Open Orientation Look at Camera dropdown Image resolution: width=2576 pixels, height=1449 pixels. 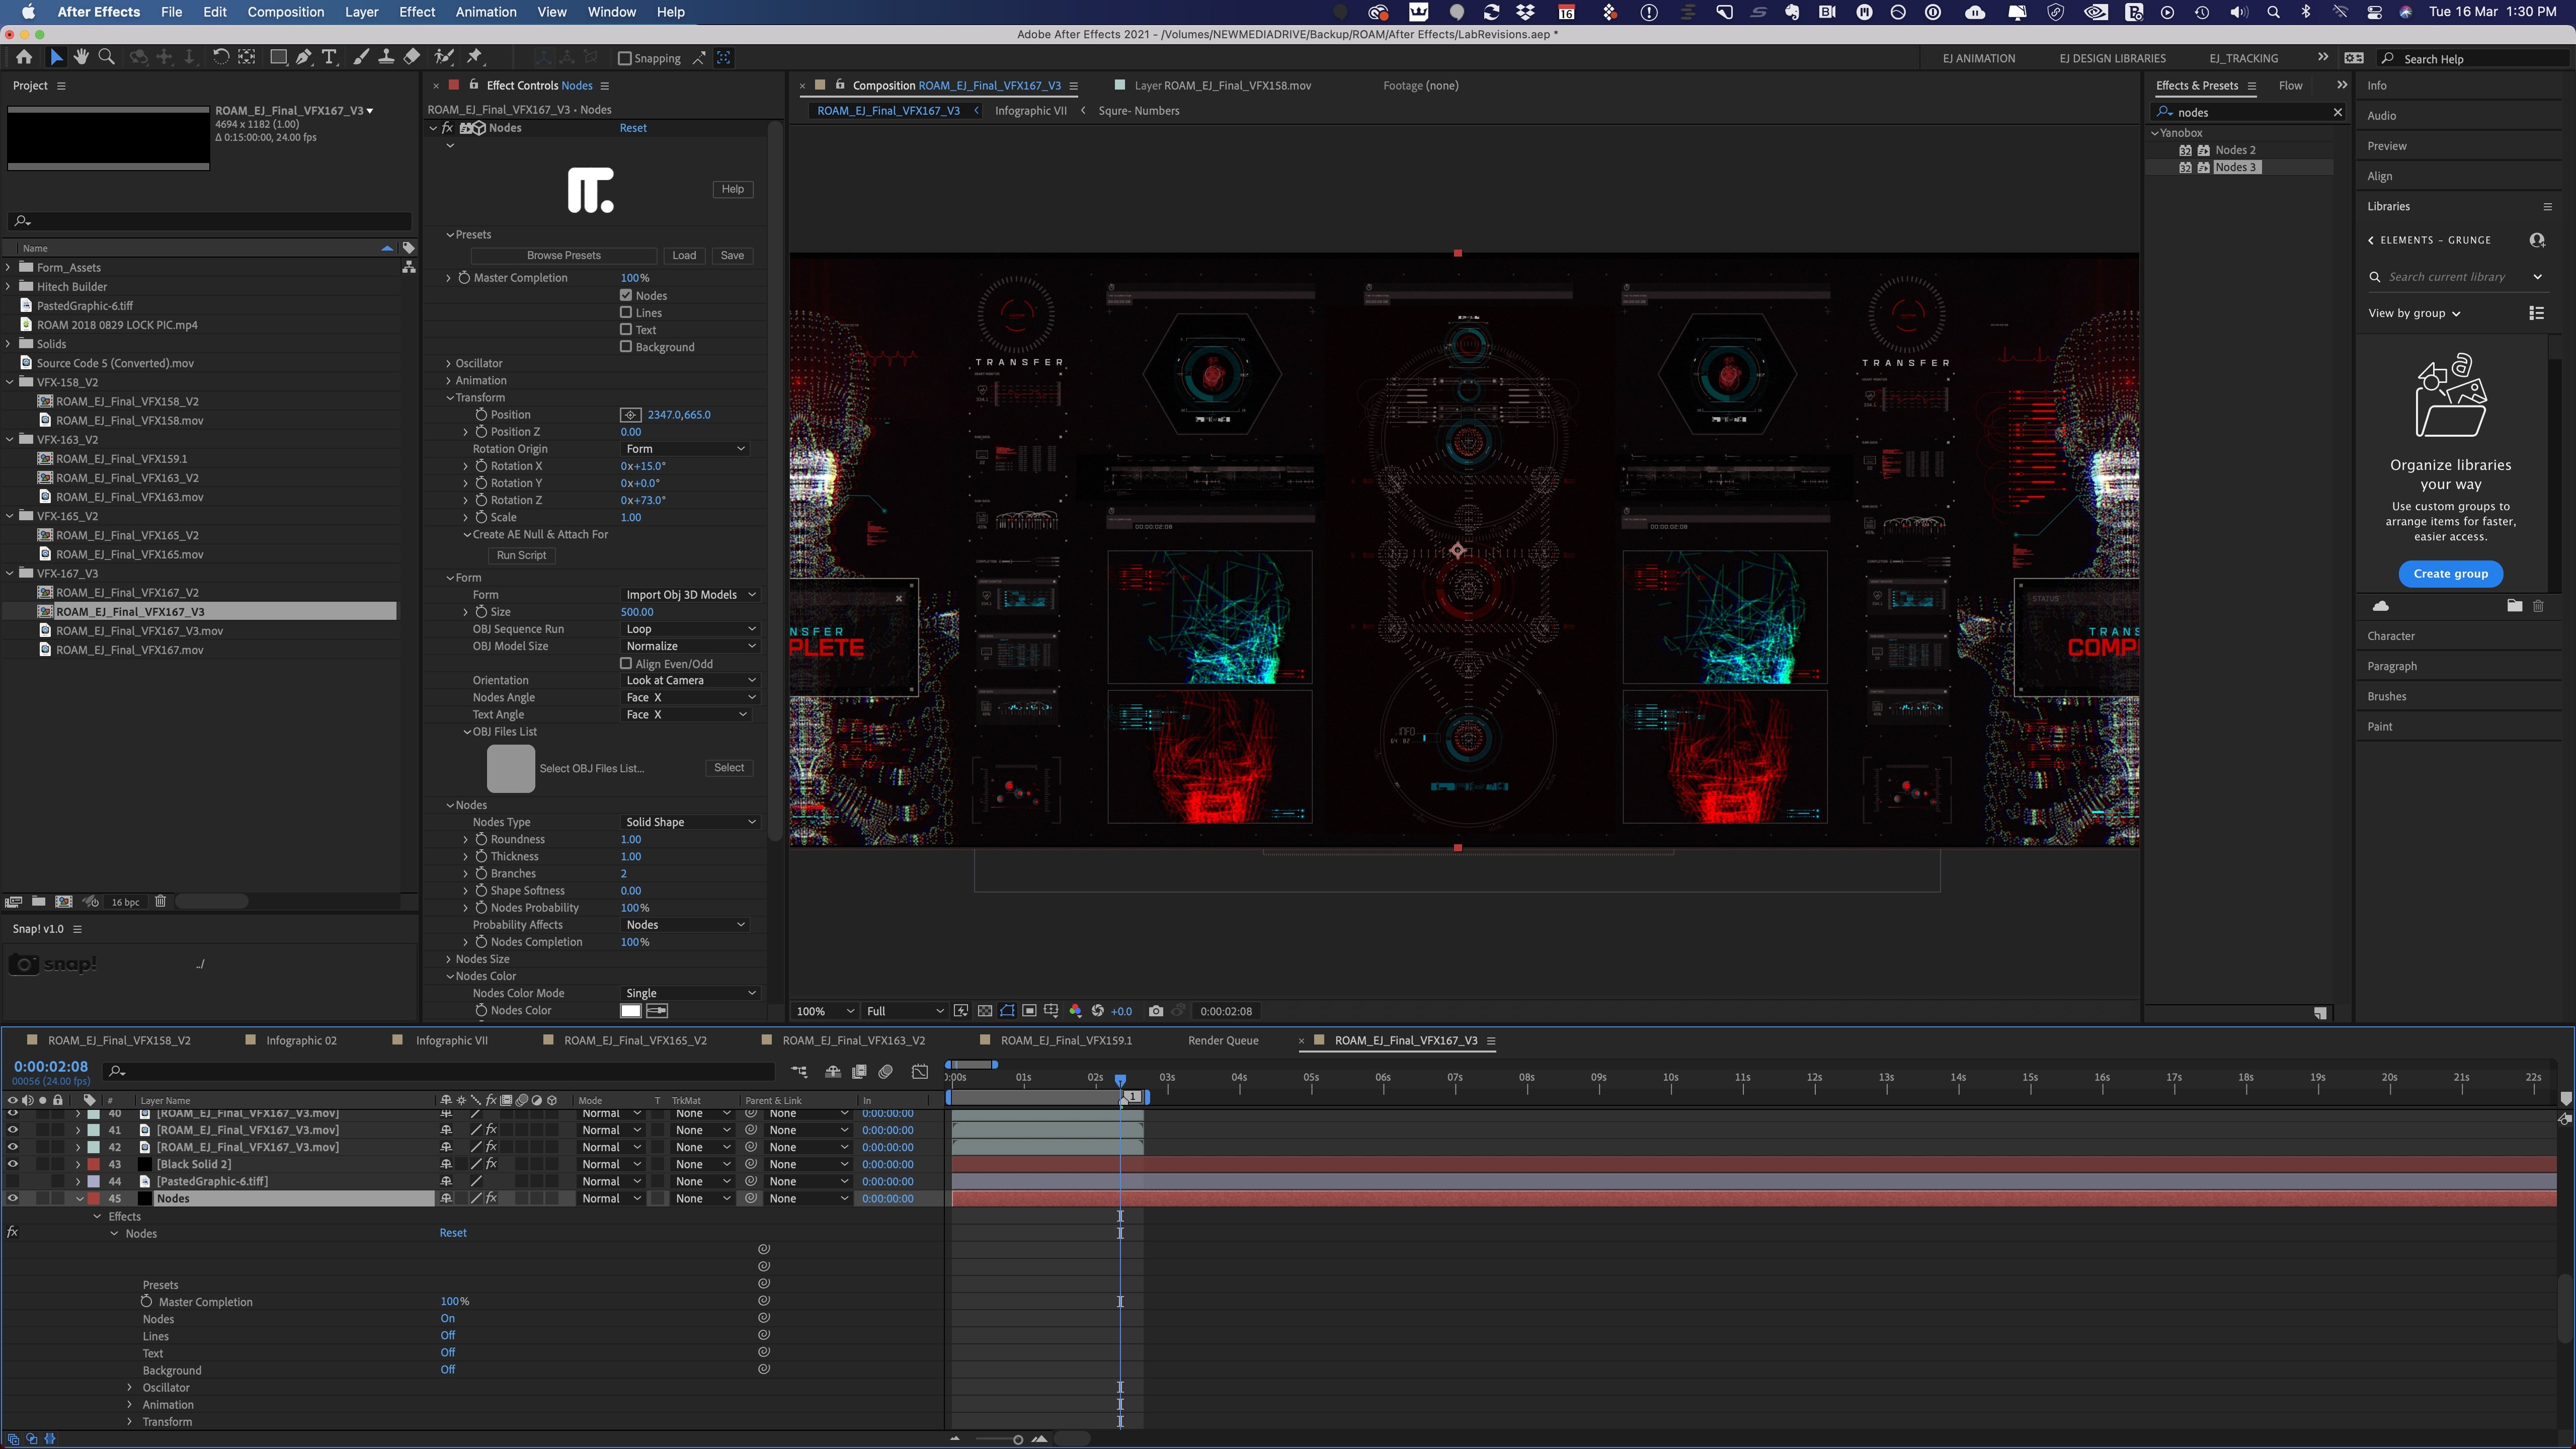pyautogui.click(x=690, y=680)
